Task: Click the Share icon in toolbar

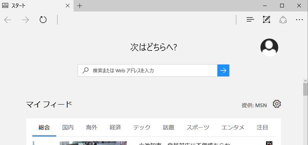Action: pyautogui.click(x=283, y=20)
